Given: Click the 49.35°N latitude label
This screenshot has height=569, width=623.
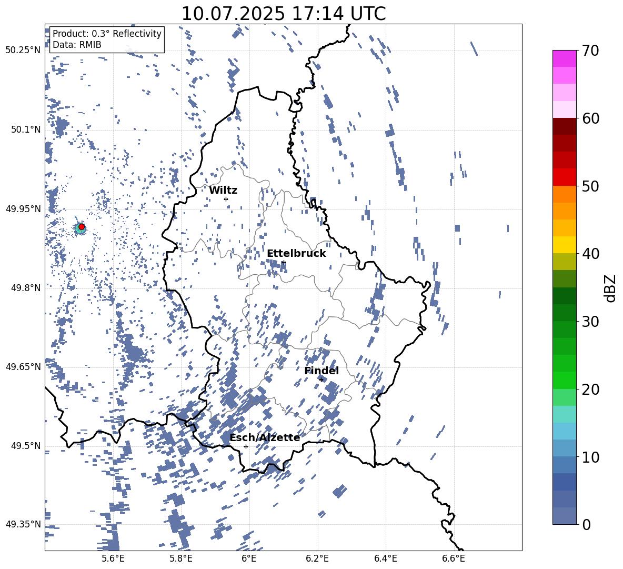Looking at the screenshot, I should pos(23,524).
